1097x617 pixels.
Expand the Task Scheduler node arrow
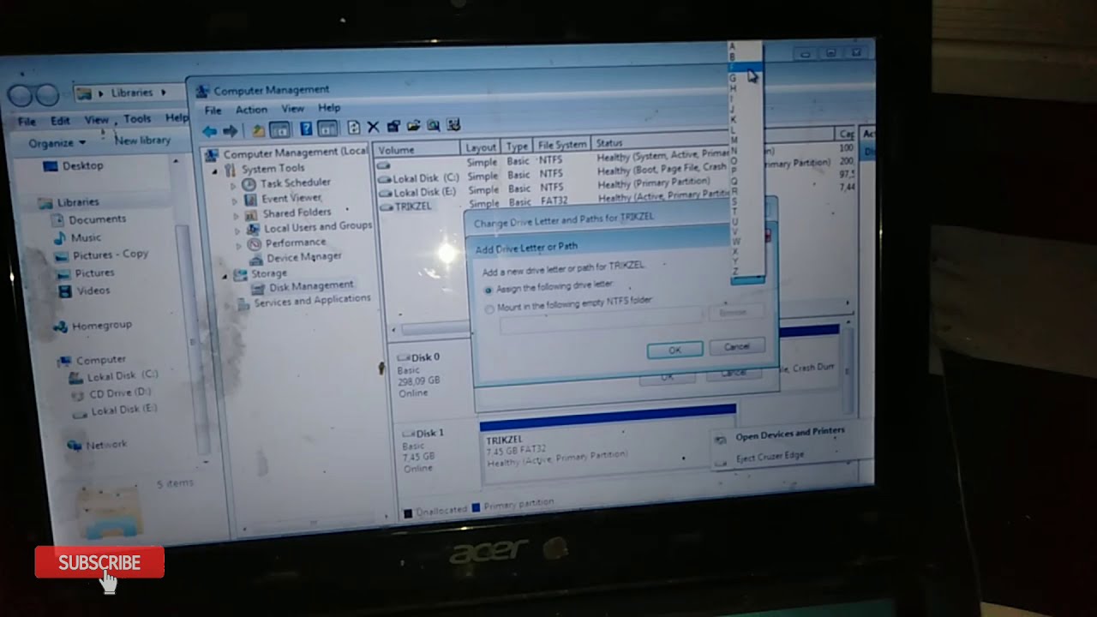pos(234,185)
